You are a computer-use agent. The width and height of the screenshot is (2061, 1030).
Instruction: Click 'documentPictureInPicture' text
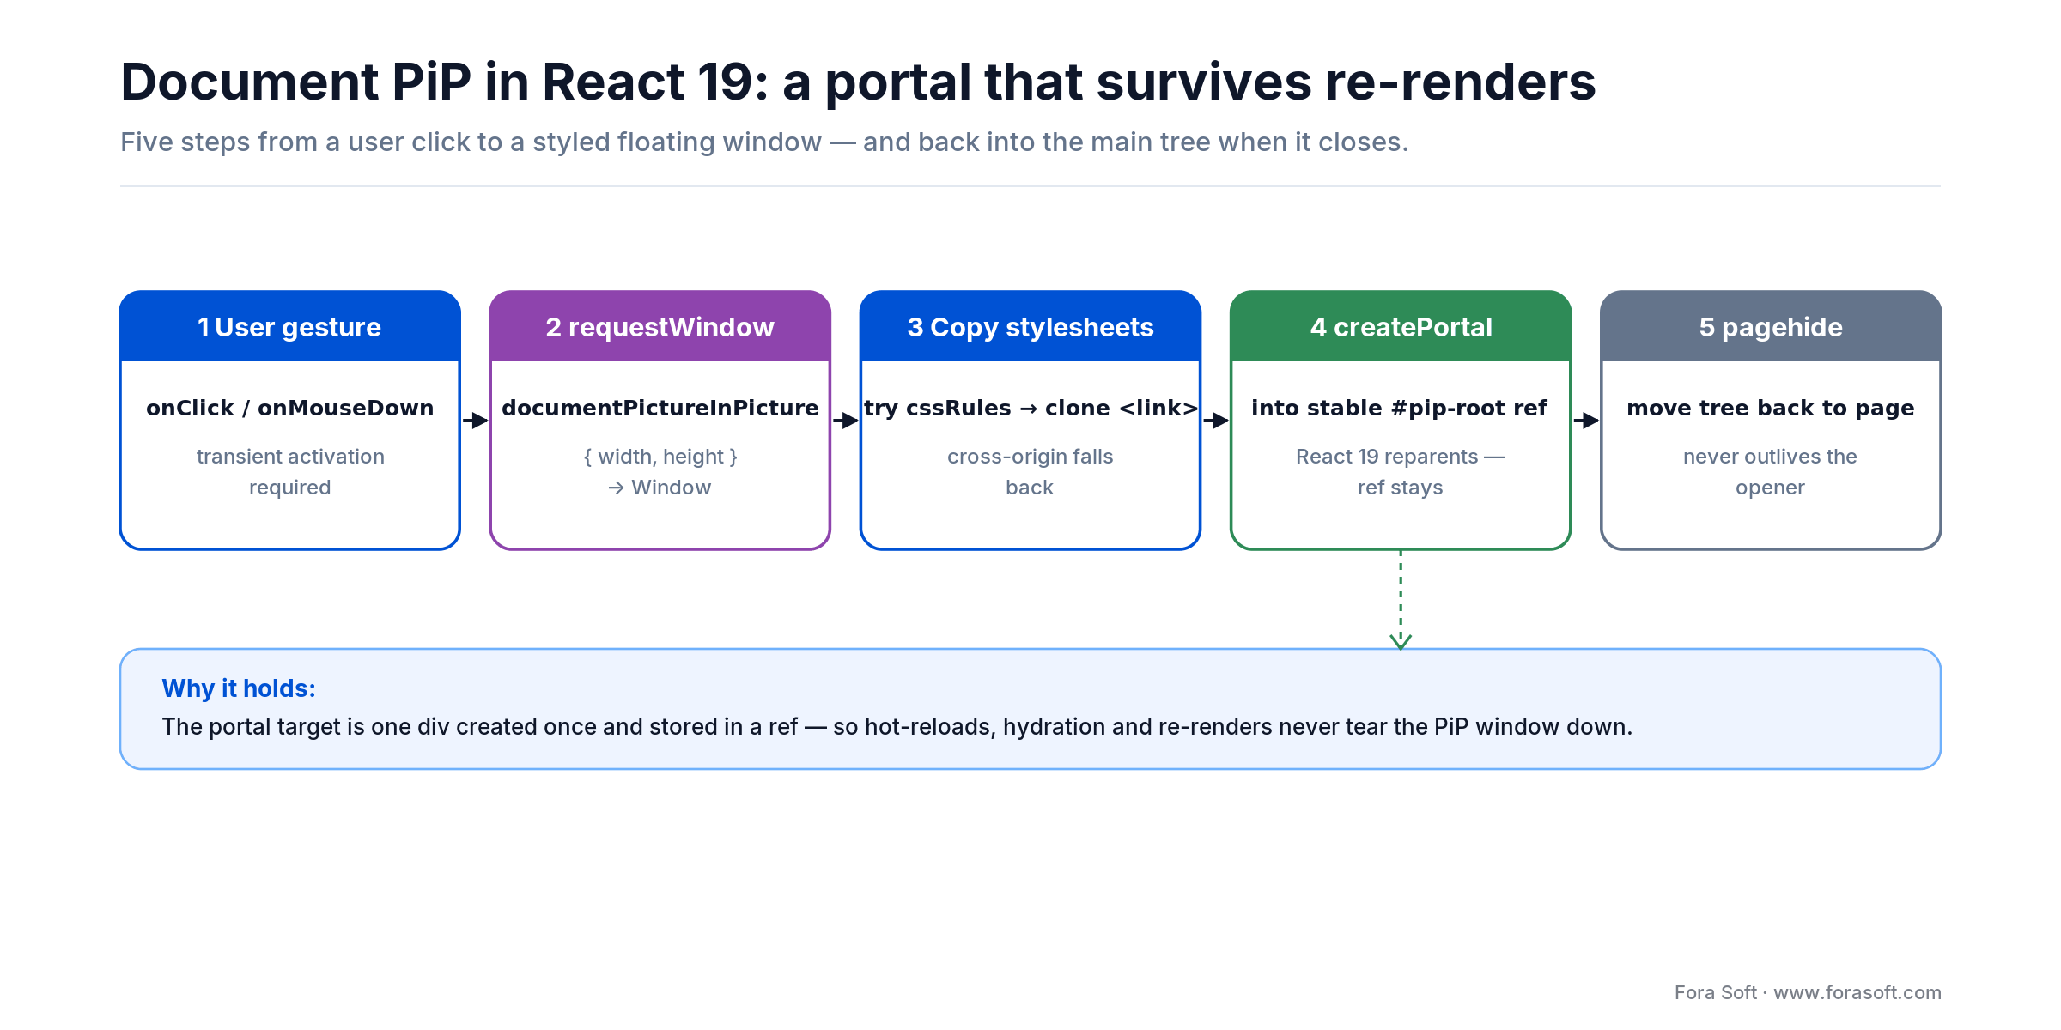point(660,408)
